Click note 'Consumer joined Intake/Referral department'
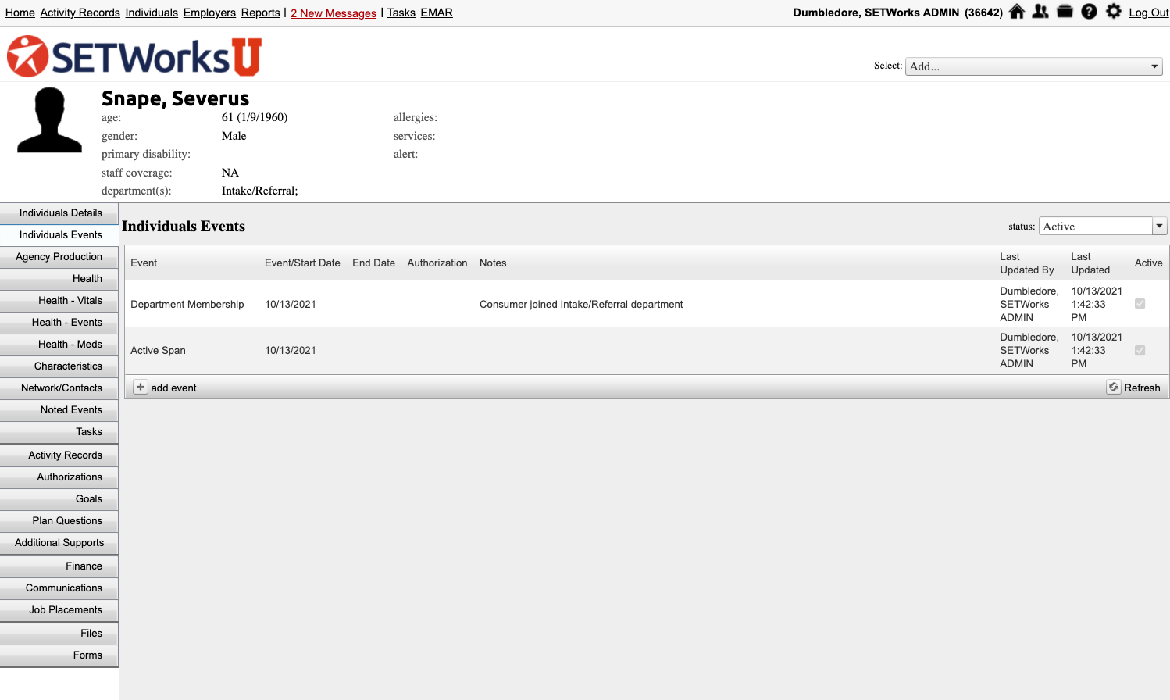The width and height of the screenshot is (1170, 700). [x=581, y=304]
